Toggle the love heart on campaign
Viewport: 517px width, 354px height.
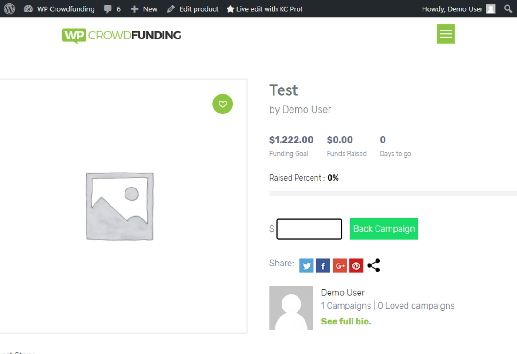[223, 104]
